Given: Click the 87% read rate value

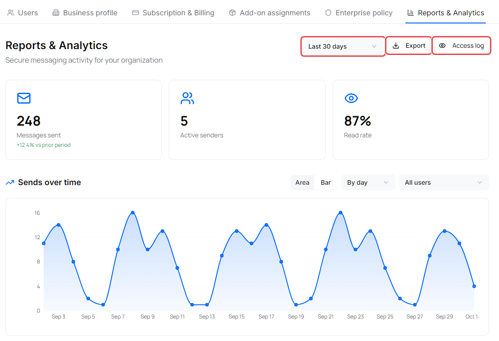Looking at the screenshot, I should (x=358, y=121).
